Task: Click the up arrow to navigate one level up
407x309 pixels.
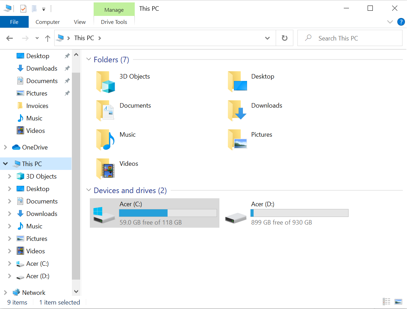Action: pyautogui.click(x=48, y=38)
